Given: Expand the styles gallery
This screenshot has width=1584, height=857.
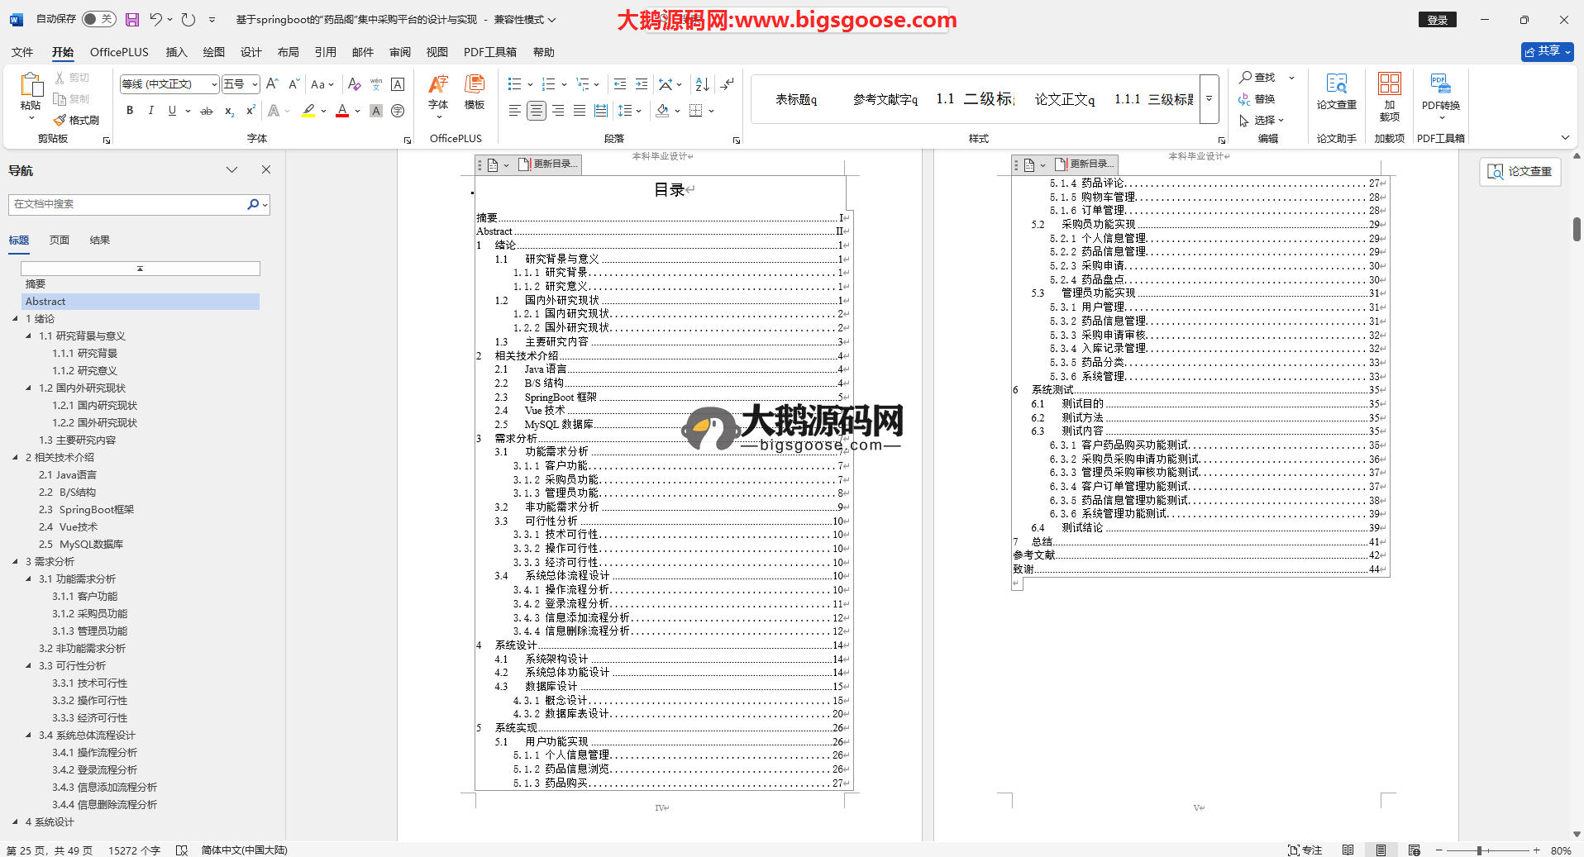Looking at the screenshot, I should pos(1209,99).
